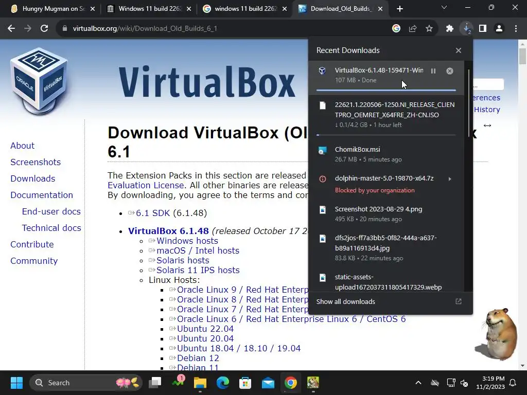Open Debian 12 download link
The width and height of the screenshot is (527, 395).
pyautogui.click(x=198, y=358)
